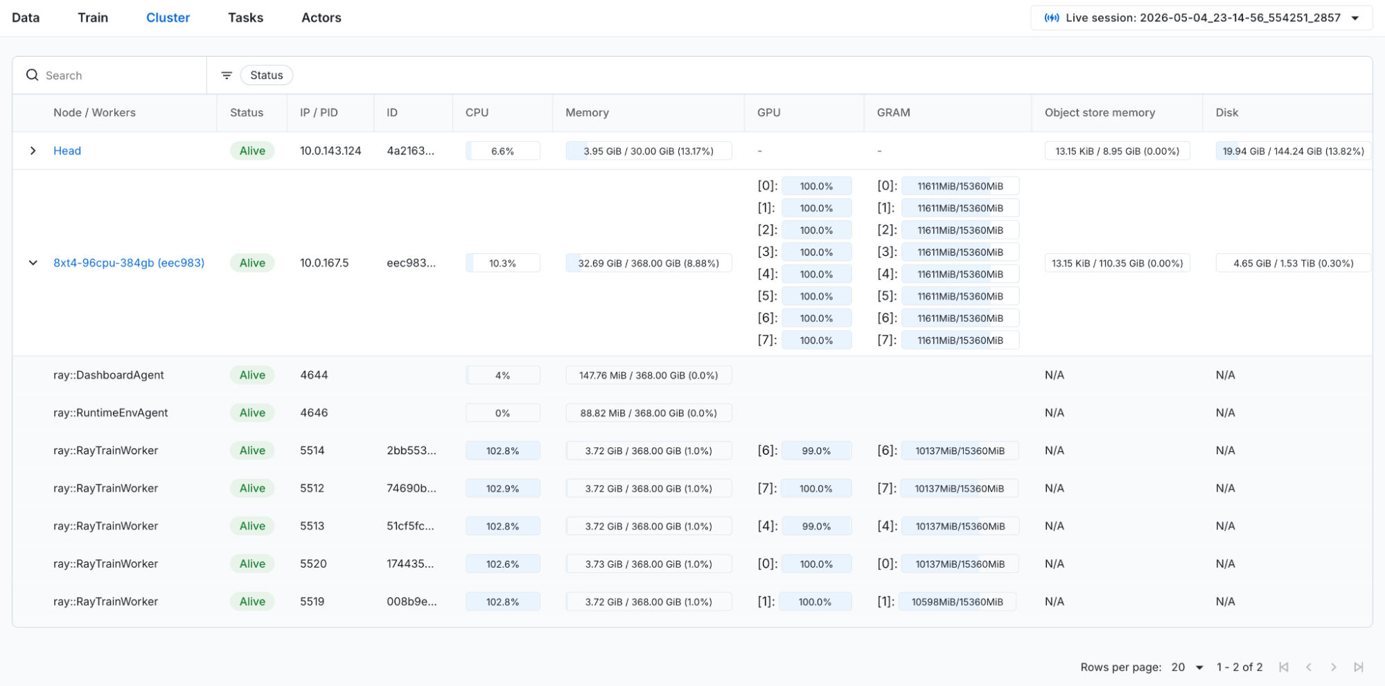
Task: Click the Object store memory column header
Action: click(1100, 113)
